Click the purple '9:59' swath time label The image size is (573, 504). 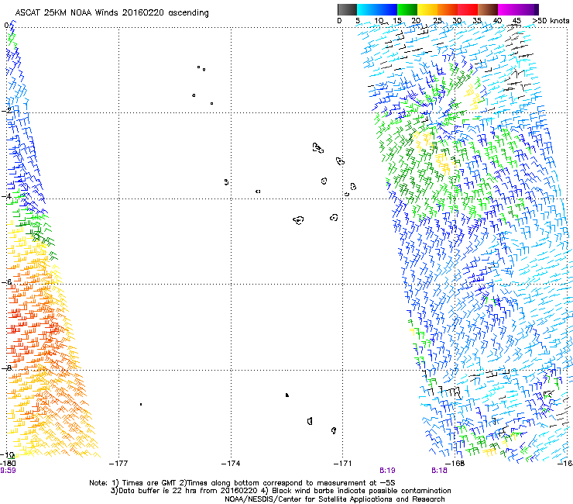coord(8,471)
